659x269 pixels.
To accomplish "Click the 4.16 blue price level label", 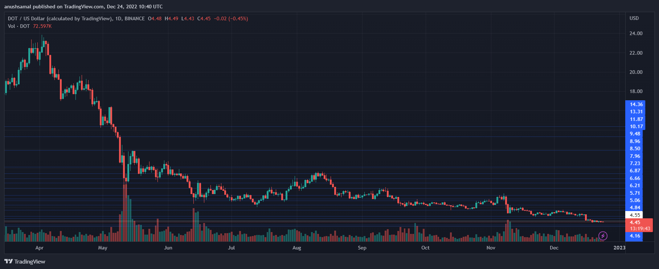I will (635, 236).
